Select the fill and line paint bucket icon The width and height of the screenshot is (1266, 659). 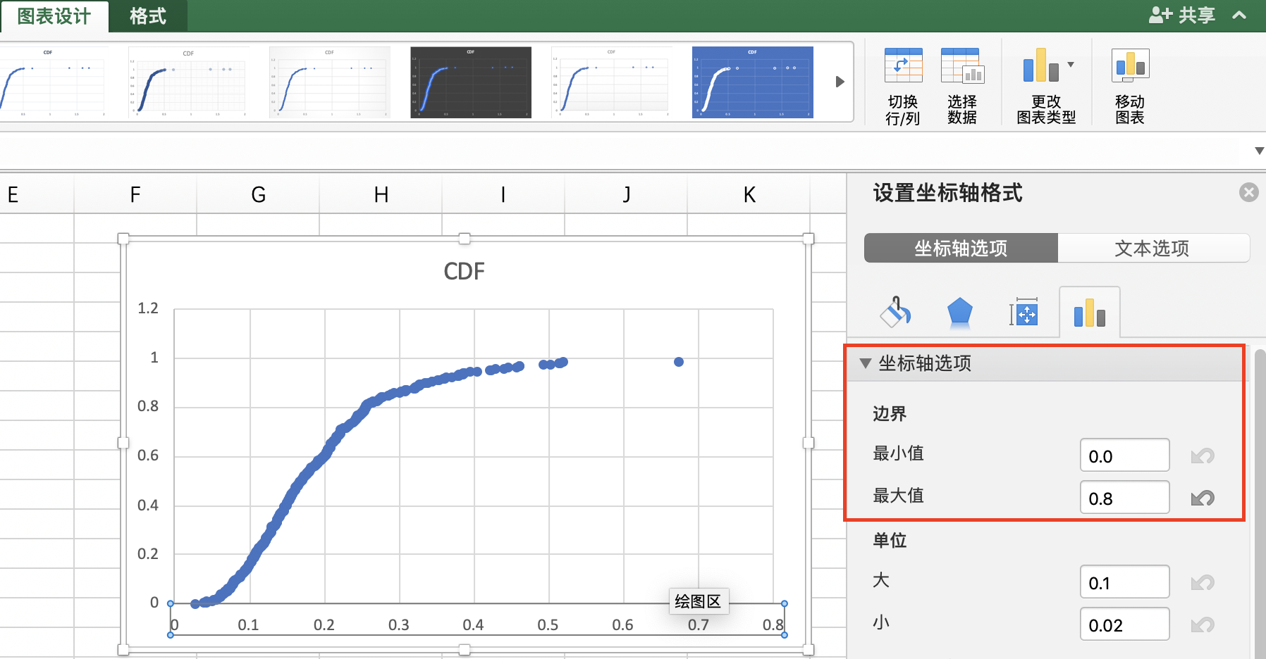coord(896,312)
